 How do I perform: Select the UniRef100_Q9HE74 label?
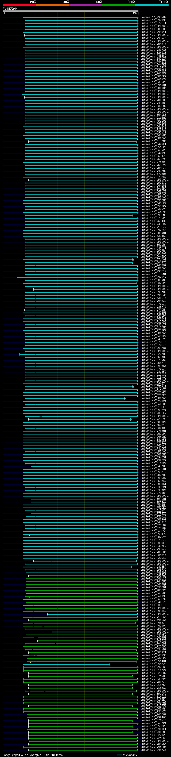[153, 383]
